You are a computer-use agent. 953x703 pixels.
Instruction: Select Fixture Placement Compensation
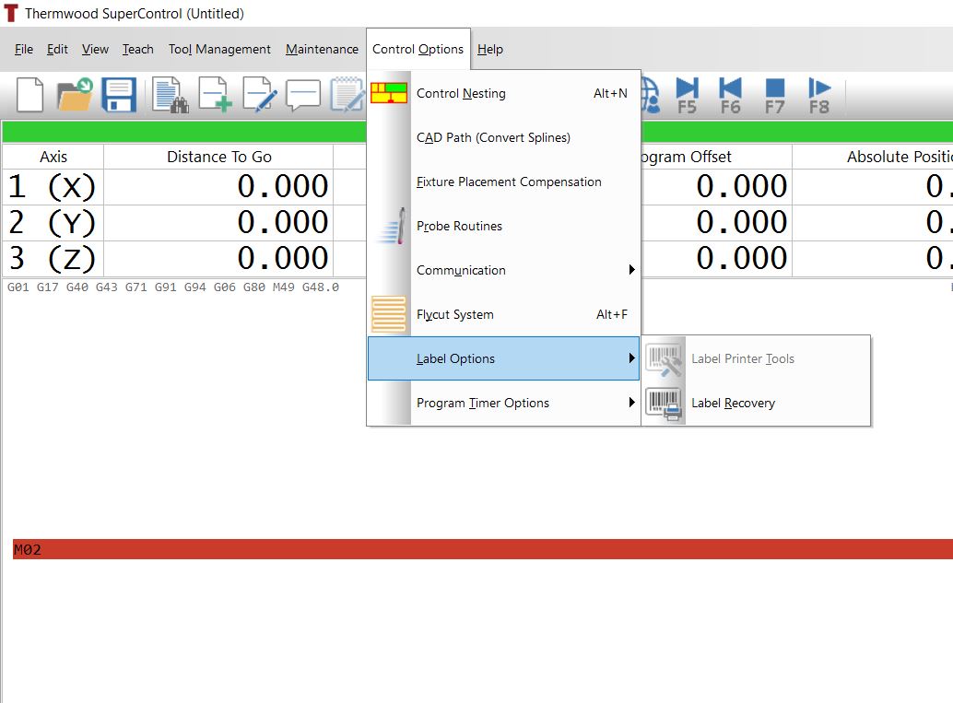(x=504, y=182)
